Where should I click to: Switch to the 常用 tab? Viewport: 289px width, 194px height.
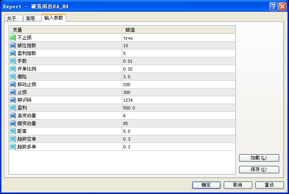tap(32, 18)
